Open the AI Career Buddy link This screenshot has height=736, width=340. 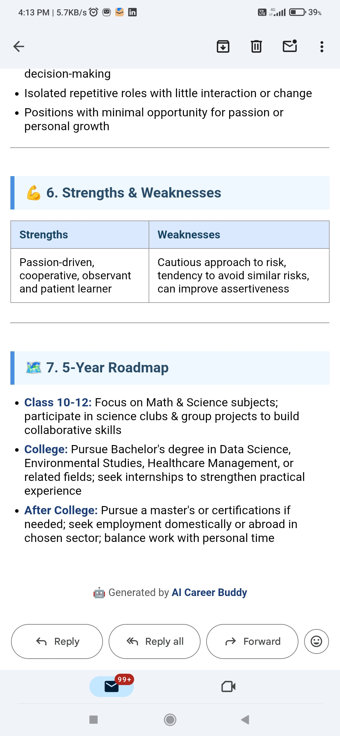coord(209,593)
